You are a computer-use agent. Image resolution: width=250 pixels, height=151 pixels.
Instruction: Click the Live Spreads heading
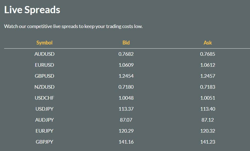click(32, 10)
